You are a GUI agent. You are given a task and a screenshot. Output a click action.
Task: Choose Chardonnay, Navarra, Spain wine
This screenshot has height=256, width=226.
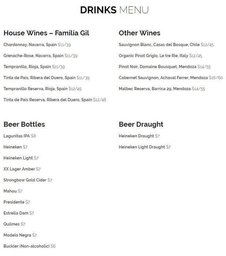37,45
